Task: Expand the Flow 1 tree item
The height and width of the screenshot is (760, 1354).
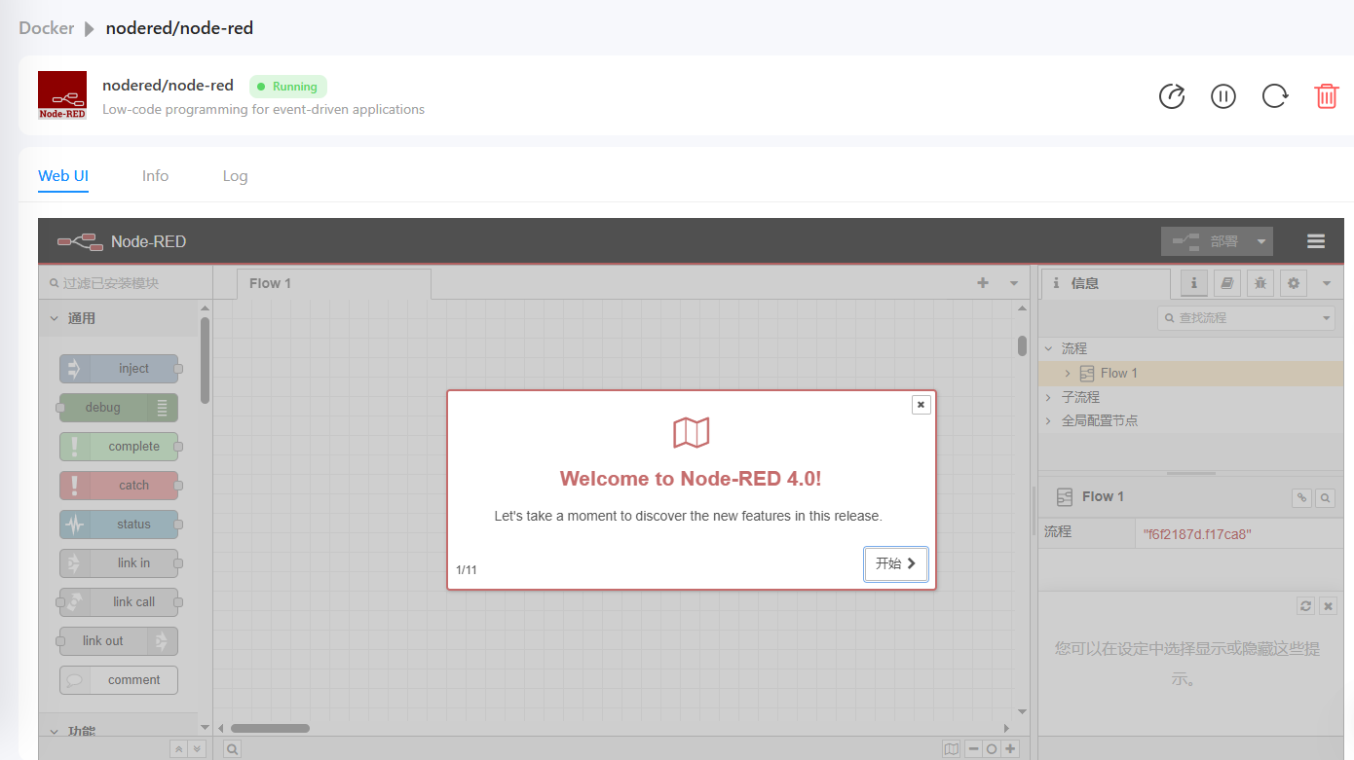Action: click(x=1068, y=374)
